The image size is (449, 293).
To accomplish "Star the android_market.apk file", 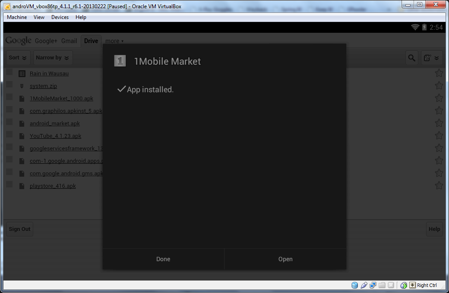I will click(439, 123).
